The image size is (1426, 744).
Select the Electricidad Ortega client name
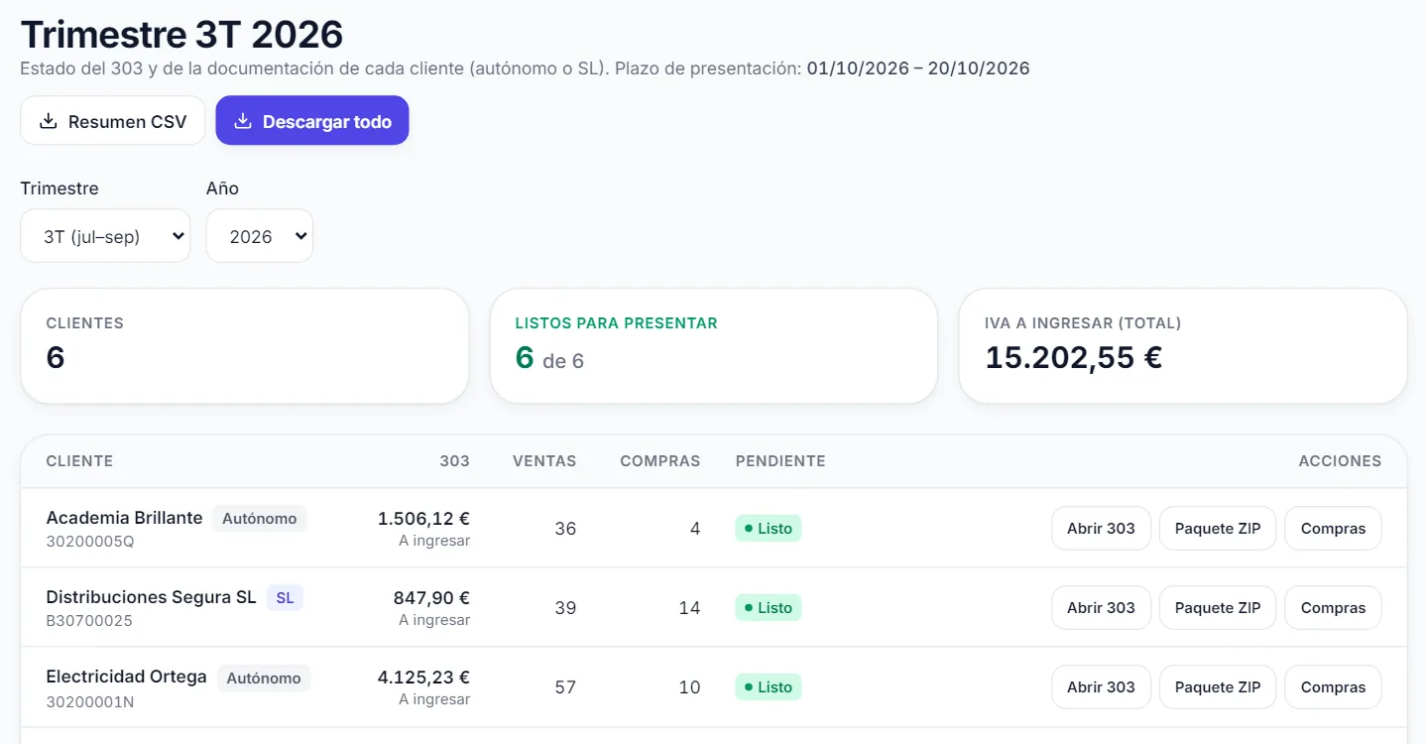pos(126,677)
